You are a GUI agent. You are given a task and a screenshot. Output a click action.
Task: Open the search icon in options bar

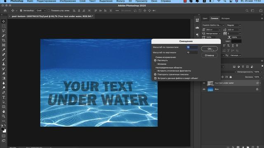click(x=247, y=11)
